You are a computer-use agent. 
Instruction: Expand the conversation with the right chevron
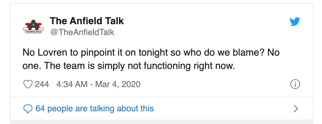(296, 108)
